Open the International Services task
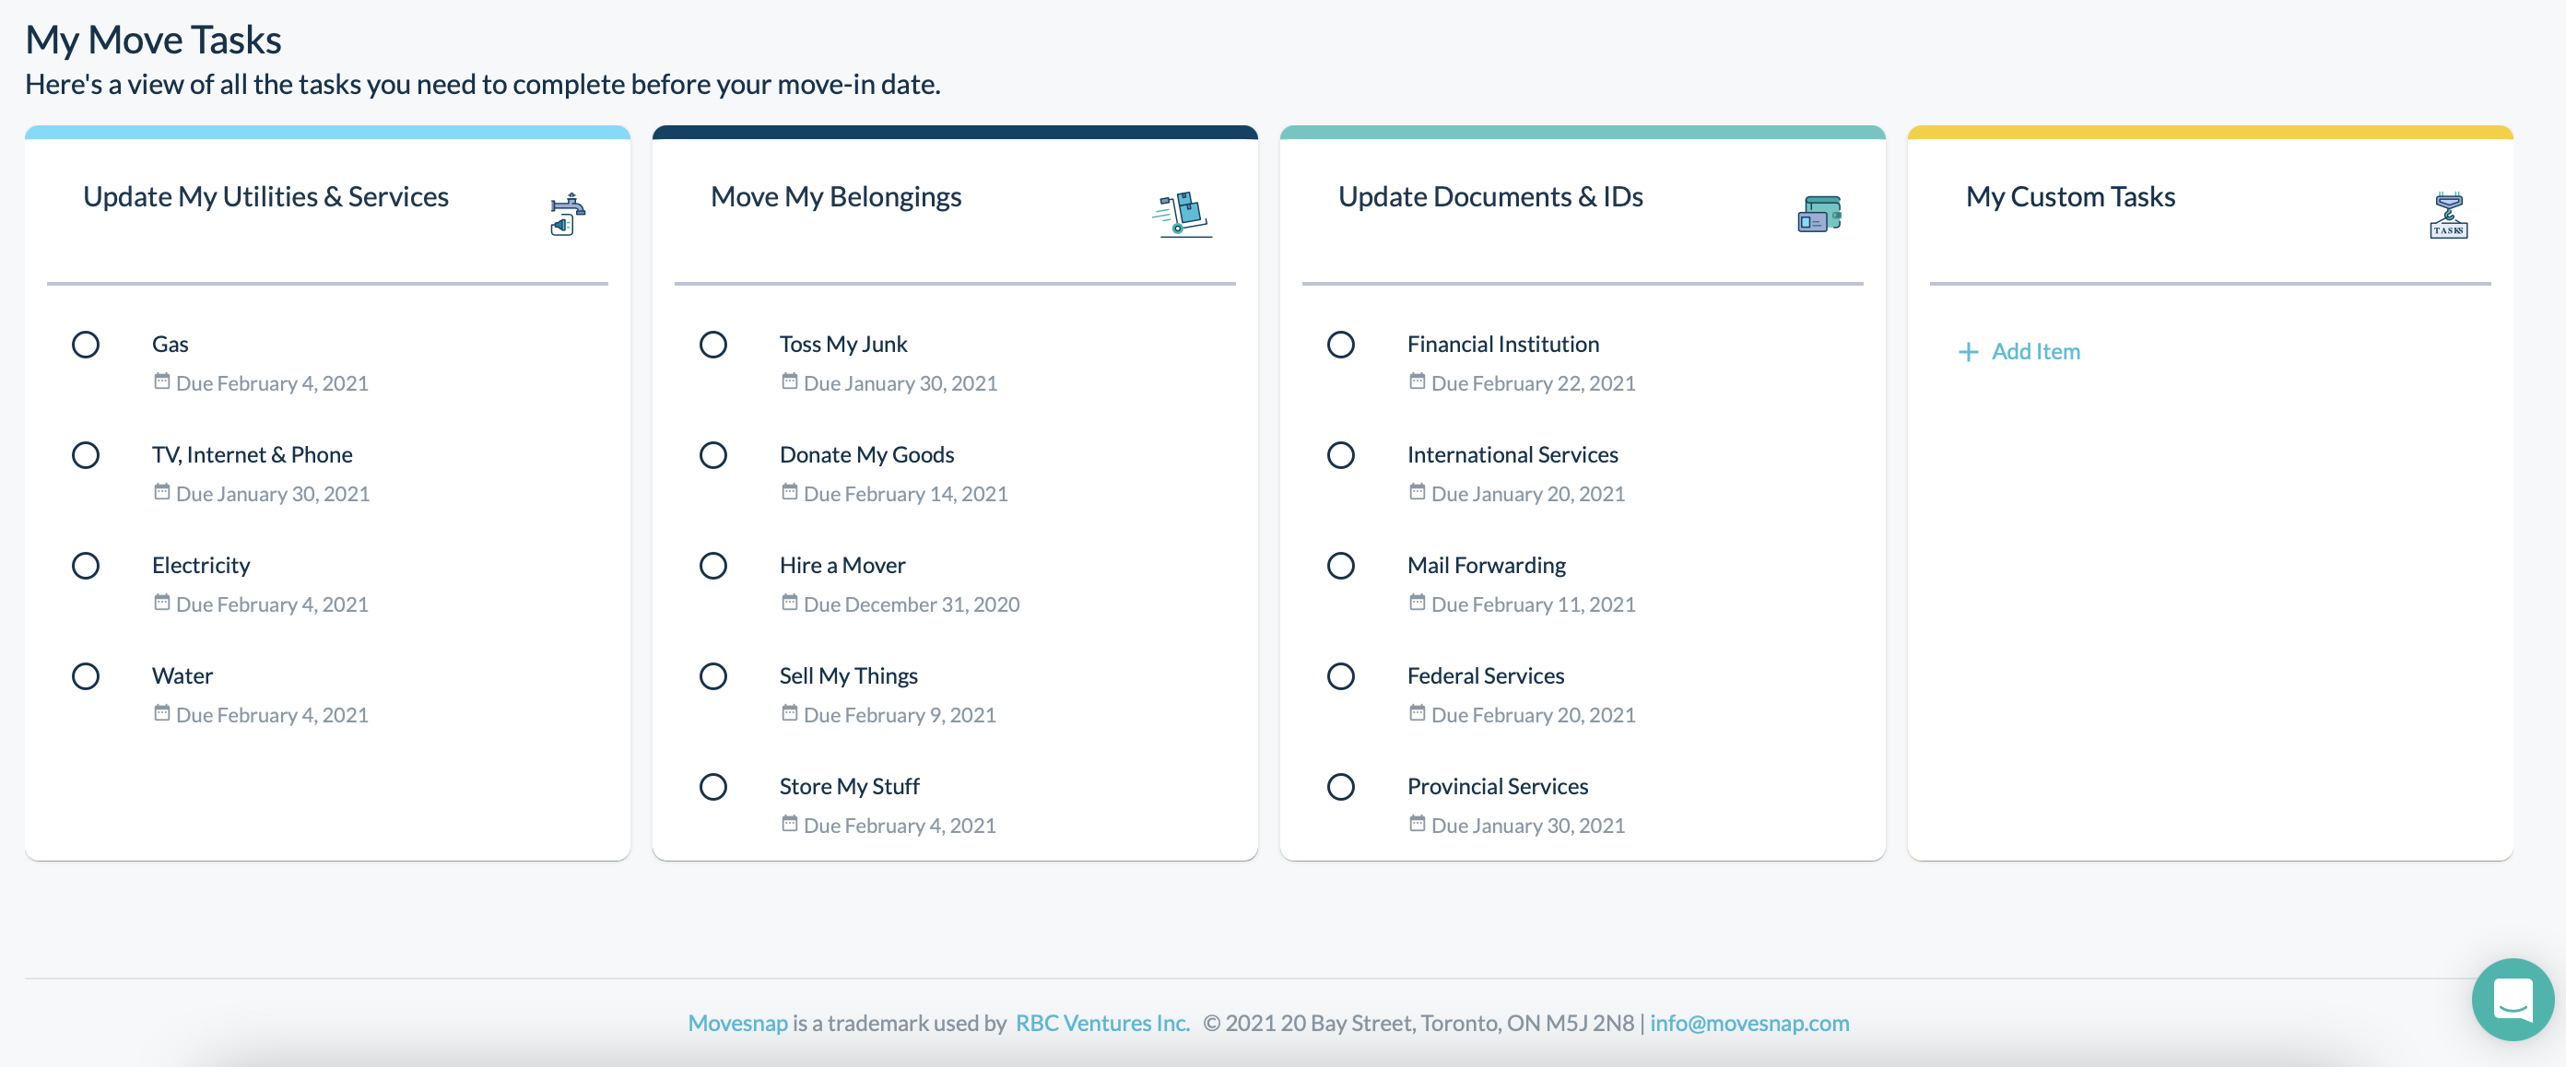 point(1513,454)
